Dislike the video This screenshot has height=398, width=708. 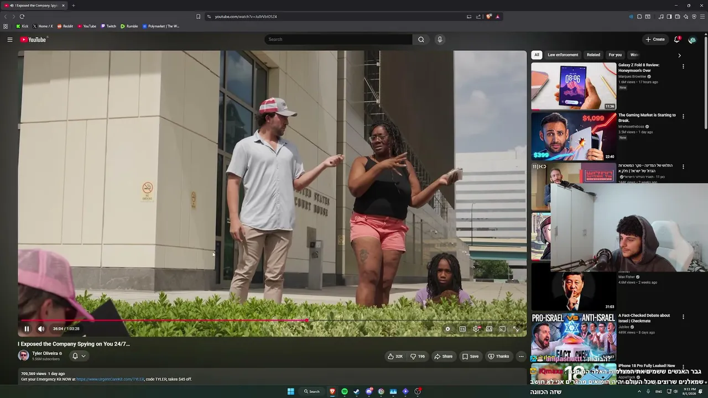[x=418, y=357]
